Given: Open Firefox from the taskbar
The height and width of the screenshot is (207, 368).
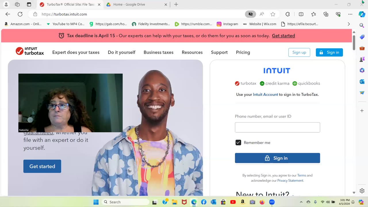Looking at the screenshot, I should (x=262, y=202).
